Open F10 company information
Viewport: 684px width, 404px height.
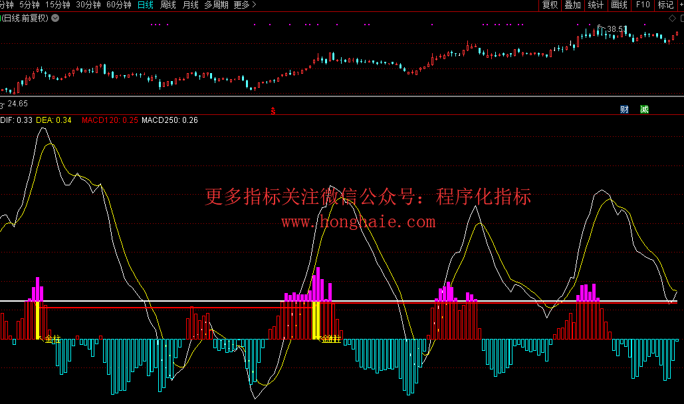pos(643,5)
